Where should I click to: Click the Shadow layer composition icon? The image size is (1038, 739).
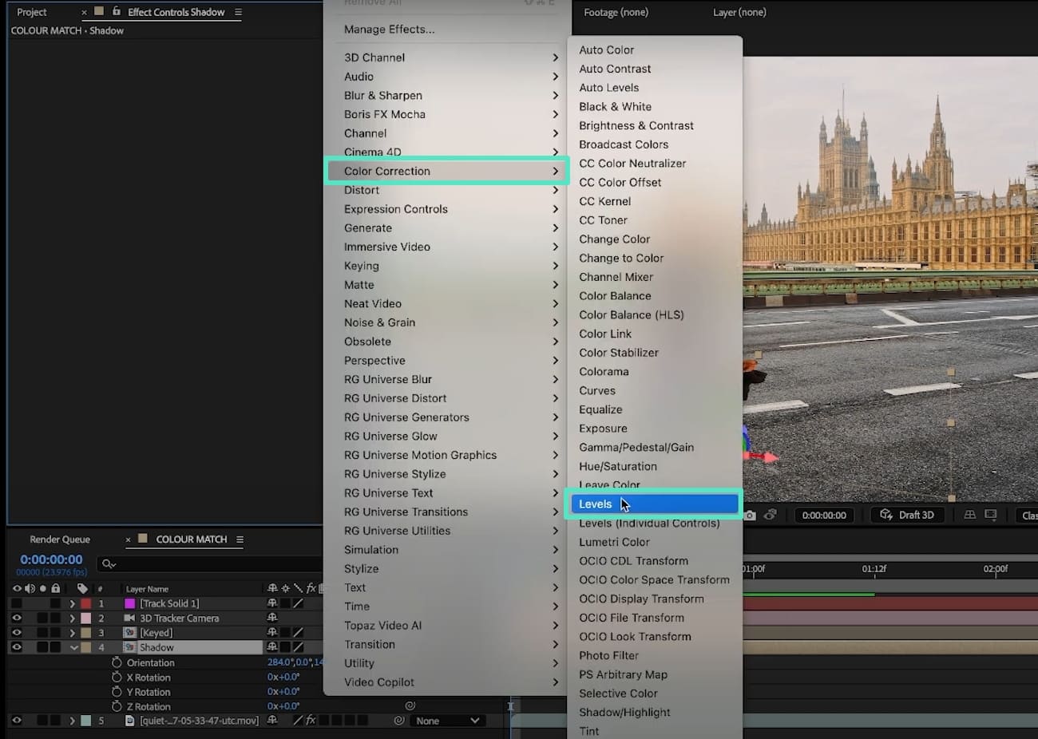(x=129, y=647)
